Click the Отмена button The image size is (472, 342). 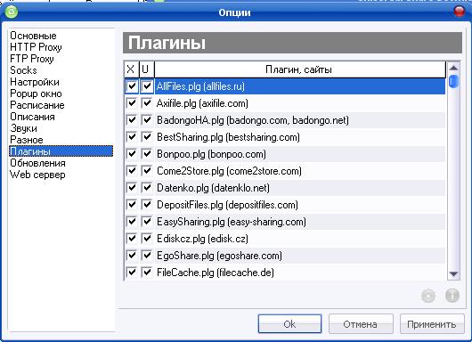click(361, 324)
